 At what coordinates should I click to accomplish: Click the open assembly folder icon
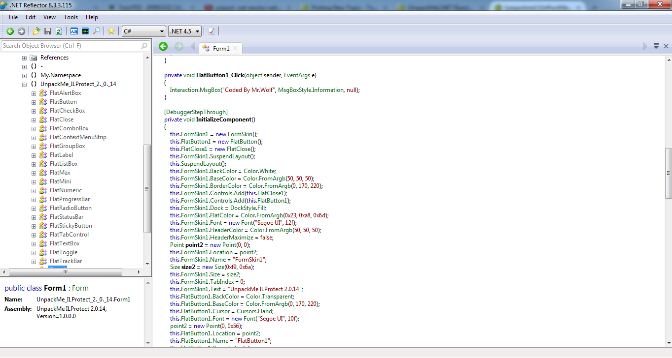click(x=36, y=31)
